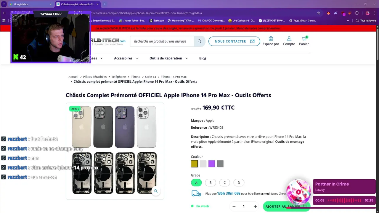Viewport: 379px width, 213px height.
Task: Select grade C option
Action: [x=224, y=183]
